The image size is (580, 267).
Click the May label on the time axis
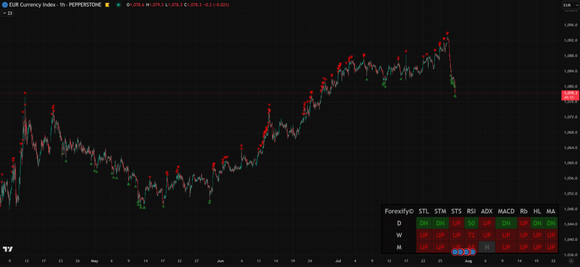94,260
